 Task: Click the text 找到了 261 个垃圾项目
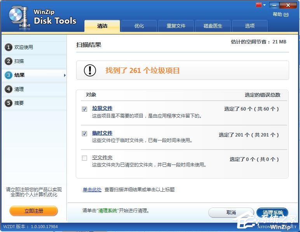point(143,71)
